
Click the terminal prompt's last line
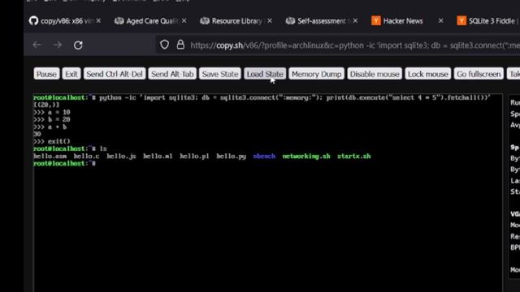pos(65,164)
